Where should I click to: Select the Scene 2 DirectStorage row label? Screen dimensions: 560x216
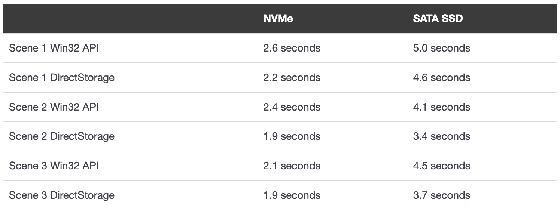[x=62, y=136]
